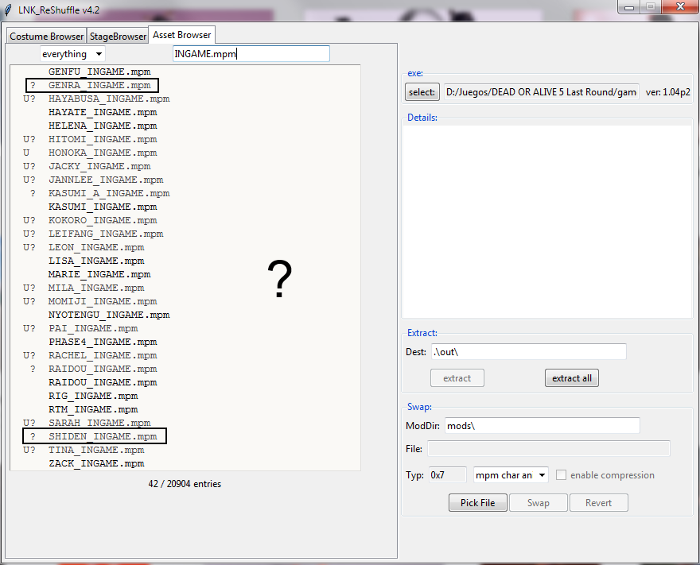Viewport: 700px width, 565px height.
Task: Select the Asset Browser tab
Action: [182, 35]
